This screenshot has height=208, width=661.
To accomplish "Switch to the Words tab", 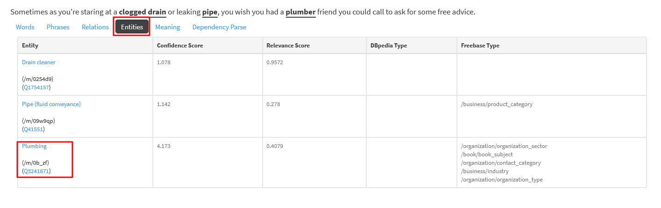I will (25, 27).
